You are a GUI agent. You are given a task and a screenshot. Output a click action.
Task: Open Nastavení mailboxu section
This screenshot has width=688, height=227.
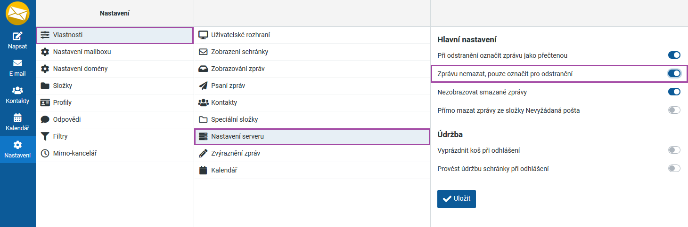[x=82, y=52]
